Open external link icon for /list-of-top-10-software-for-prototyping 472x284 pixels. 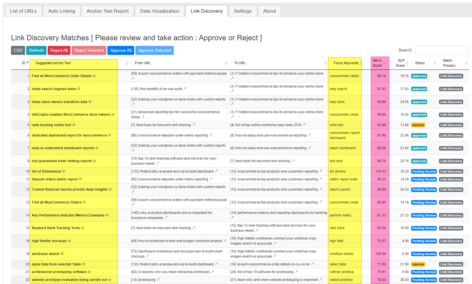point(296,272)
